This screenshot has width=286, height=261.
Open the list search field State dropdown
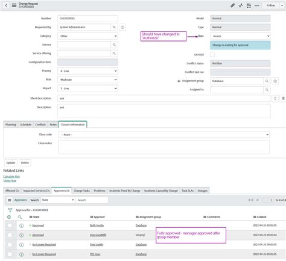(x=58, y=200)
